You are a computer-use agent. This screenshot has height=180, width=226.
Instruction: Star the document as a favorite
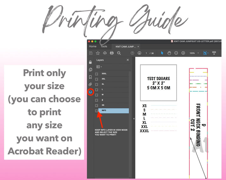(98, 53)
